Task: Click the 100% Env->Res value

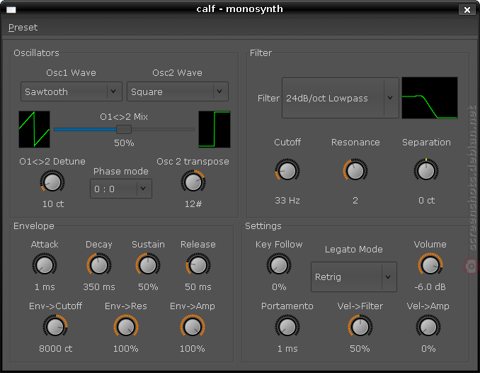Action: tap(126, 349)
